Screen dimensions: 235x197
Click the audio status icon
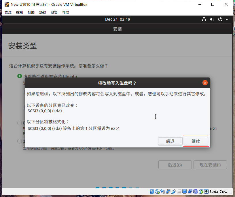point(163,192)
